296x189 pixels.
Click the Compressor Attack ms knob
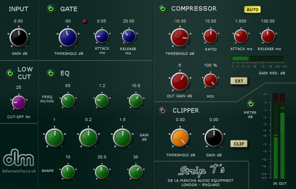click(241, 36)
